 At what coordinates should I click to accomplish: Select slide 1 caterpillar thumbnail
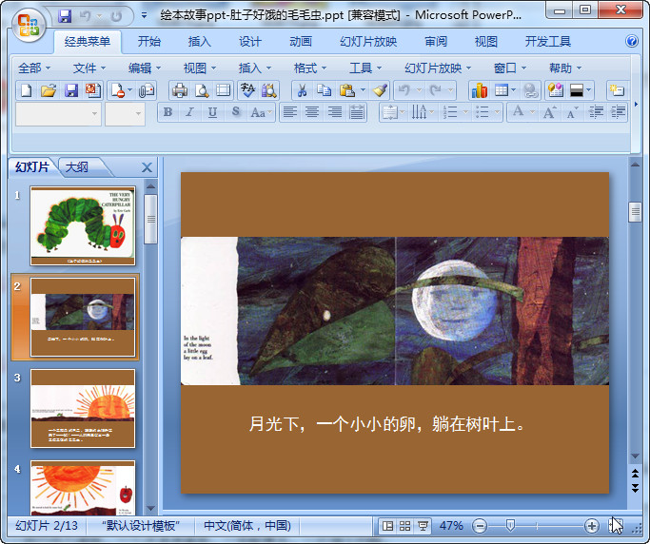pos(83,225)
